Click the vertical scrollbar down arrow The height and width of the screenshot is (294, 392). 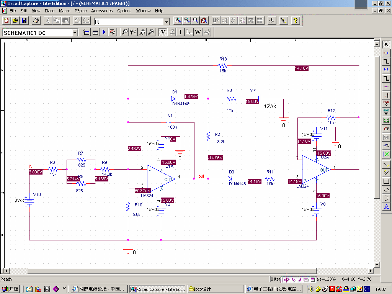377,265
